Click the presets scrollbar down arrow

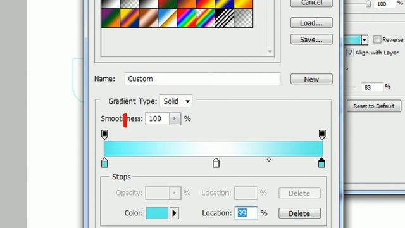tap(270, 52)
